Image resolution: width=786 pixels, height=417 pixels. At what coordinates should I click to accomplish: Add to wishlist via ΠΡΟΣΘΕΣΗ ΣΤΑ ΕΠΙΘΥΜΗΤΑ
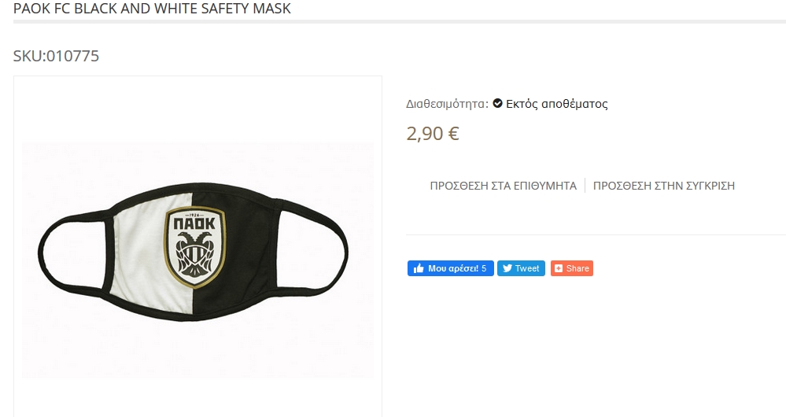(504, 186)
